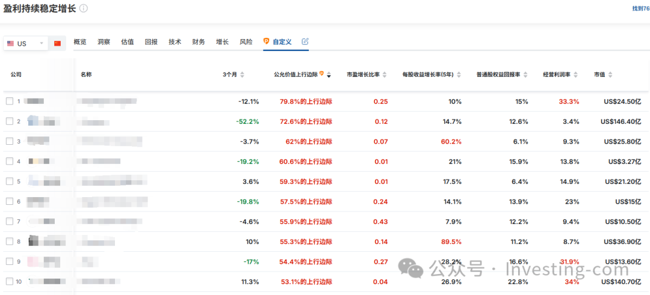Click the blurred ticker in row 1
The height and width of the screenshot is (295, 650).
coord(34,102)
